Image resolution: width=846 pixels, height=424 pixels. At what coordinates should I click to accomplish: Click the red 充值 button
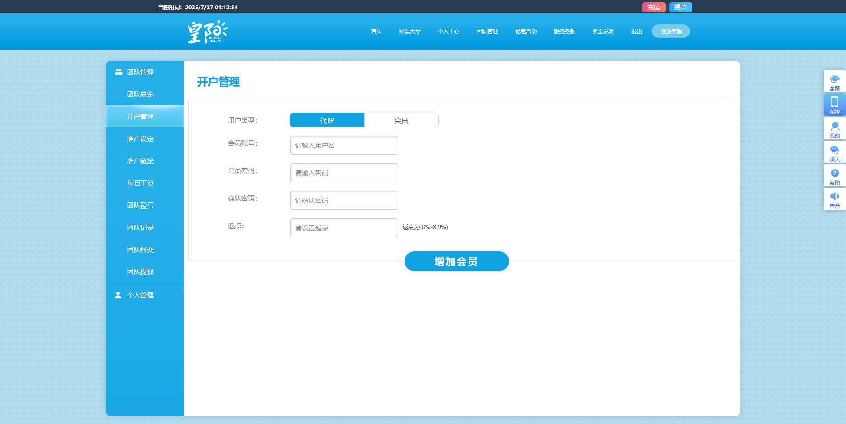coord(654,7)
